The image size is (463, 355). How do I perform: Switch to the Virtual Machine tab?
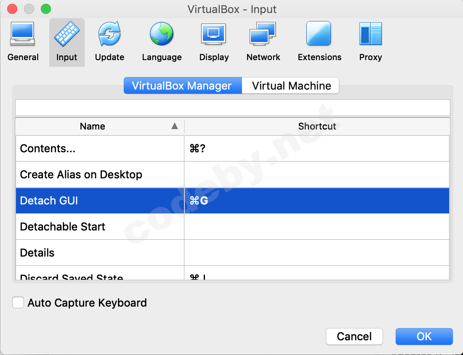pyautogui.click(x=291, y=86)
